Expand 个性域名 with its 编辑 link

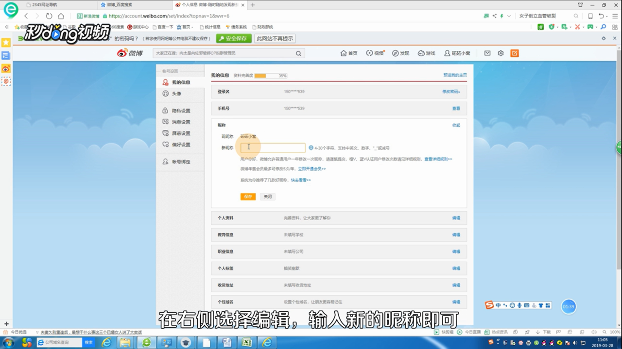(456, 302)
